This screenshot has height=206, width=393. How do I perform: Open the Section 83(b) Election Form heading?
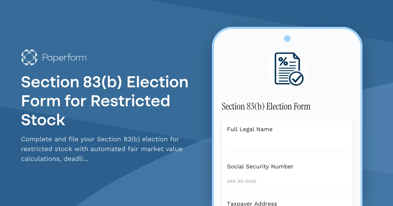pyautogui.click(x=266, y=106)
